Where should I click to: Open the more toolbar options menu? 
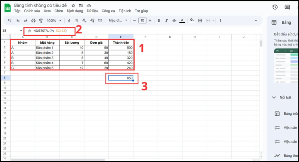pyautogui.click(x=221, y=21)
